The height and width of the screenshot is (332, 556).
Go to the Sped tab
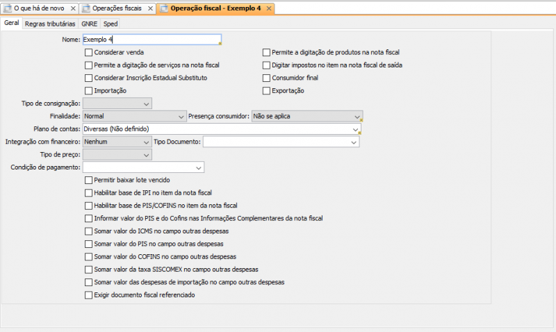tap(111, 23)
